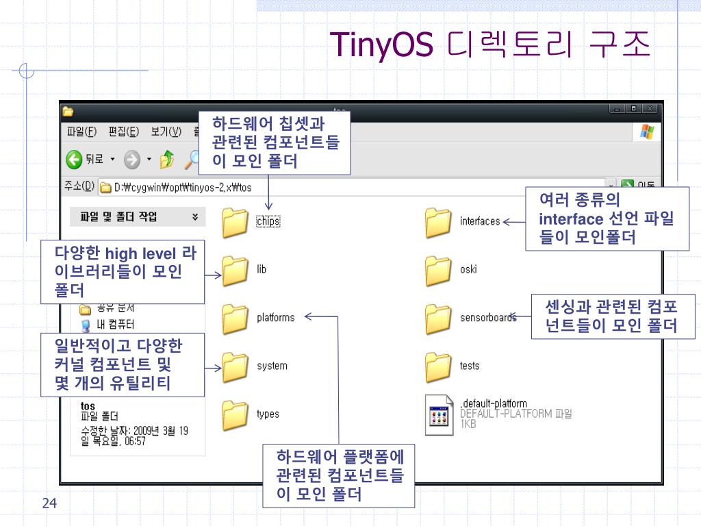Select the system folder name

[272, 366]
